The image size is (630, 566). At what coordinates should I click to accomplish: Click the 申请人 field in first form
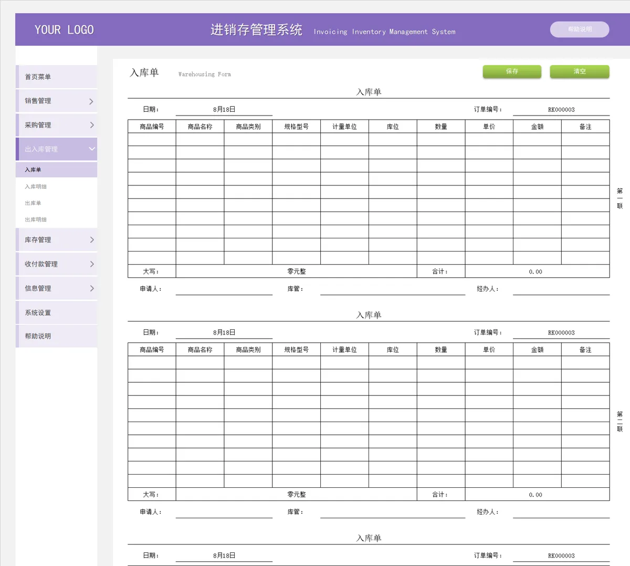coord(224,289)
